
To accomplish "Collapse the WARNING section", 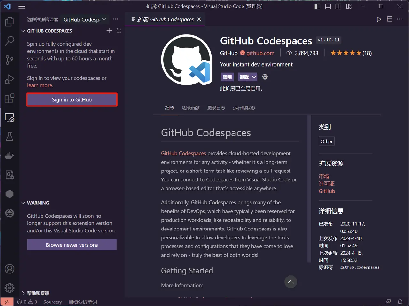I will pyautogui.click(x=23, y=203).
